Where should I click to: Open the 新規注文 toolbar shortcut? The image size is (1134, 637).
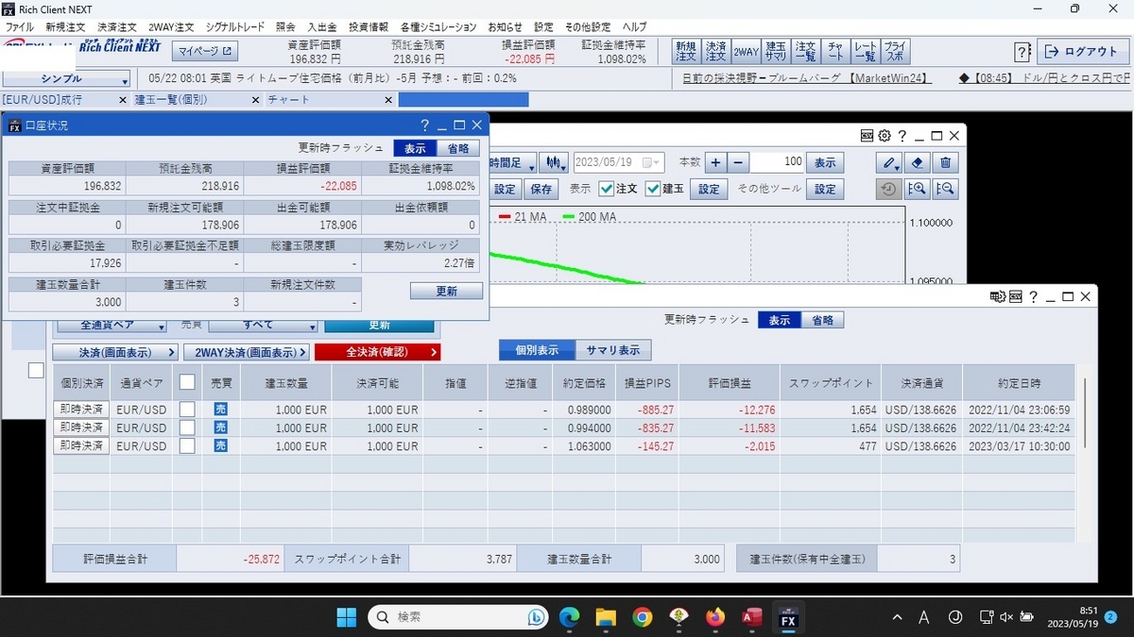tap(685, 51)
